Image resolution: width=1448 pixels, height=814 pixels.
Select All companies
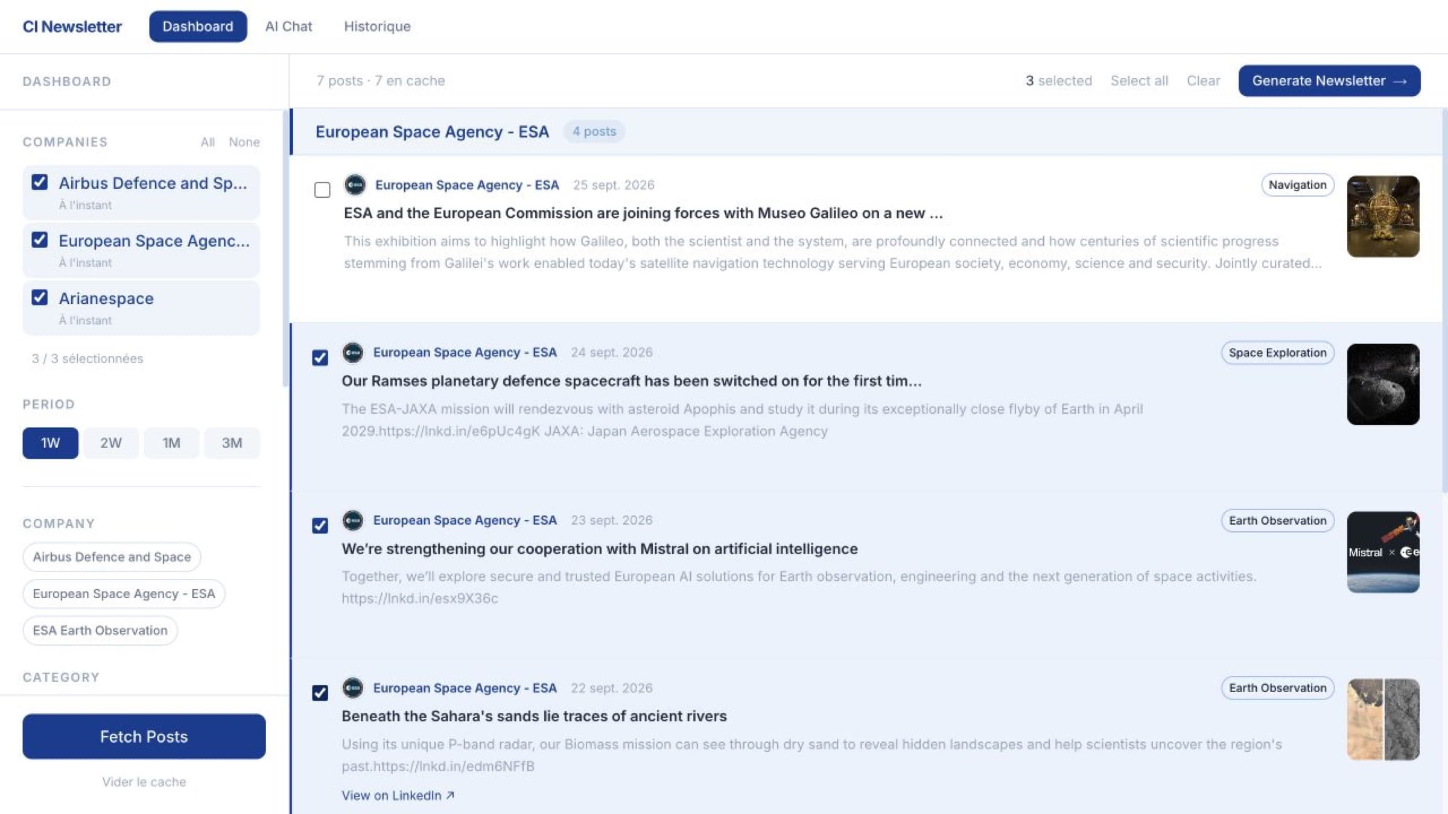click(x=208, y=142)
